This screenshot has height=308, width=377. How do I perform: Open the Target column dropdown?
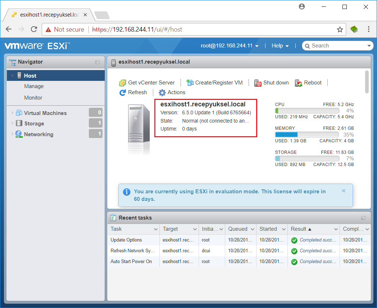[x=195, y=229]
